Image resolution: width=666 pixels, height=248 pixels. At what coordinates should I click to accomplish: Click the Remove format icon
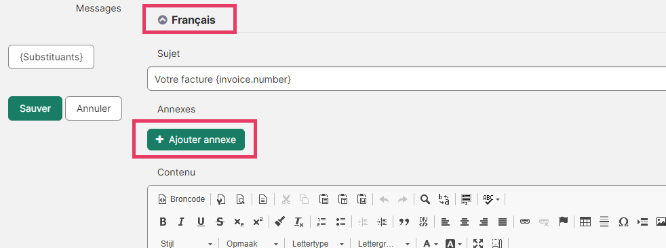[299, 222]
